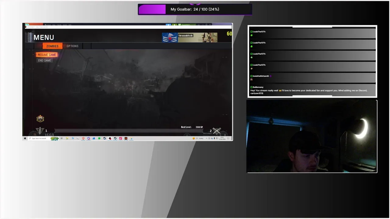
Task: Click the My Goalbar progress bar
Action: (195, 9)
